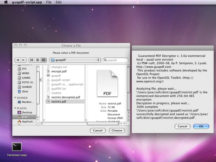Viewport: 216px width, 162px height.
Task: Click 'Please select a PDF document:' prompt
Action: click(x=71, y=53)
